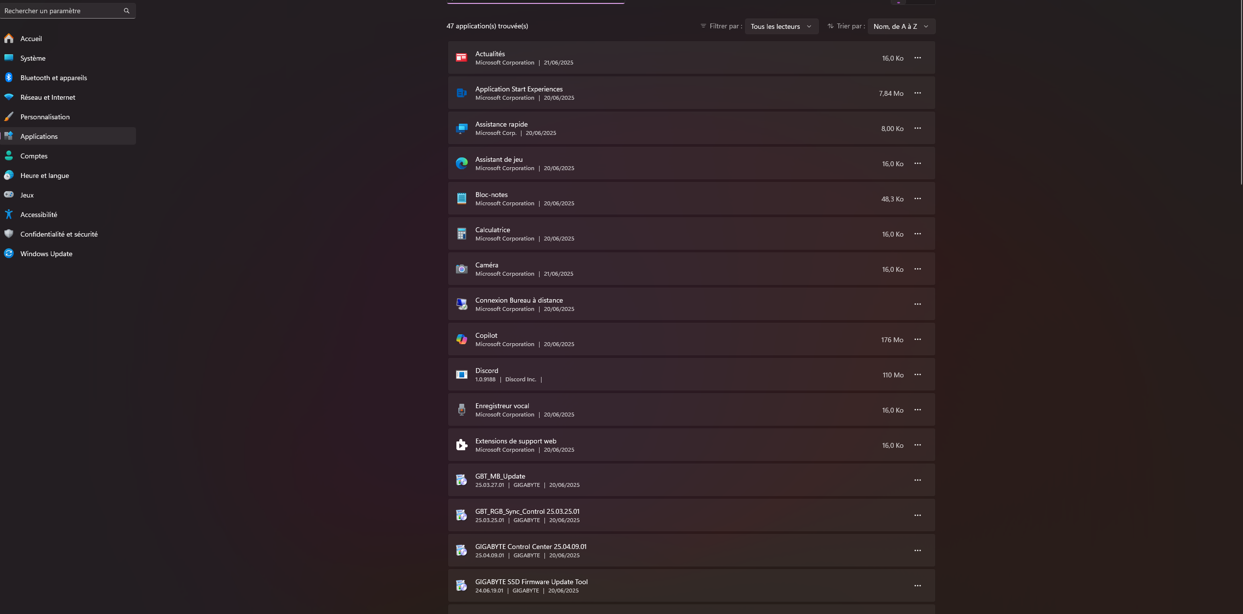Screen dimensions: 1243x614
Task: Open options for GIGABYTE Control Center
Action: tap(917, 550)
